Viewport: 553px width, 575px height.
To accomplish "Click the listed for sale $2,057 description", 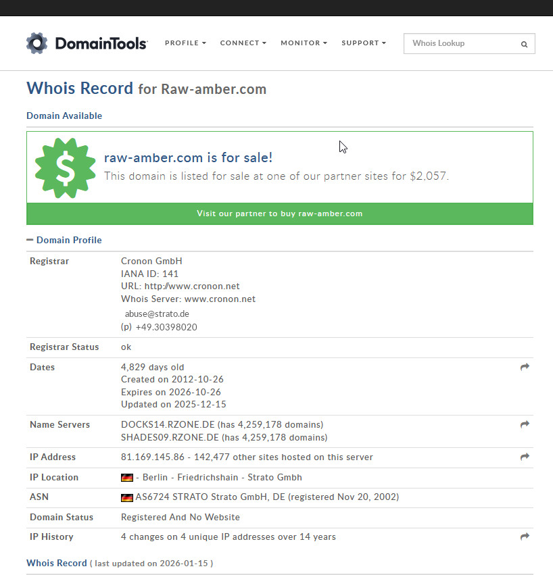I will [276, 176].
